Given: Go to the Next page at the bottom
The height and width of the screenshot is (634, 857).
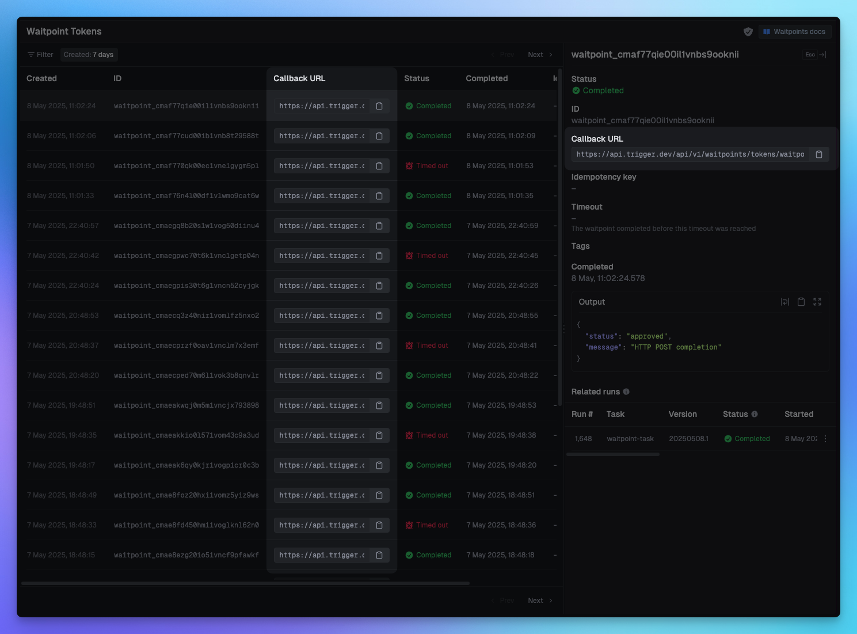Looking at the screenshot, I should 540,601.
